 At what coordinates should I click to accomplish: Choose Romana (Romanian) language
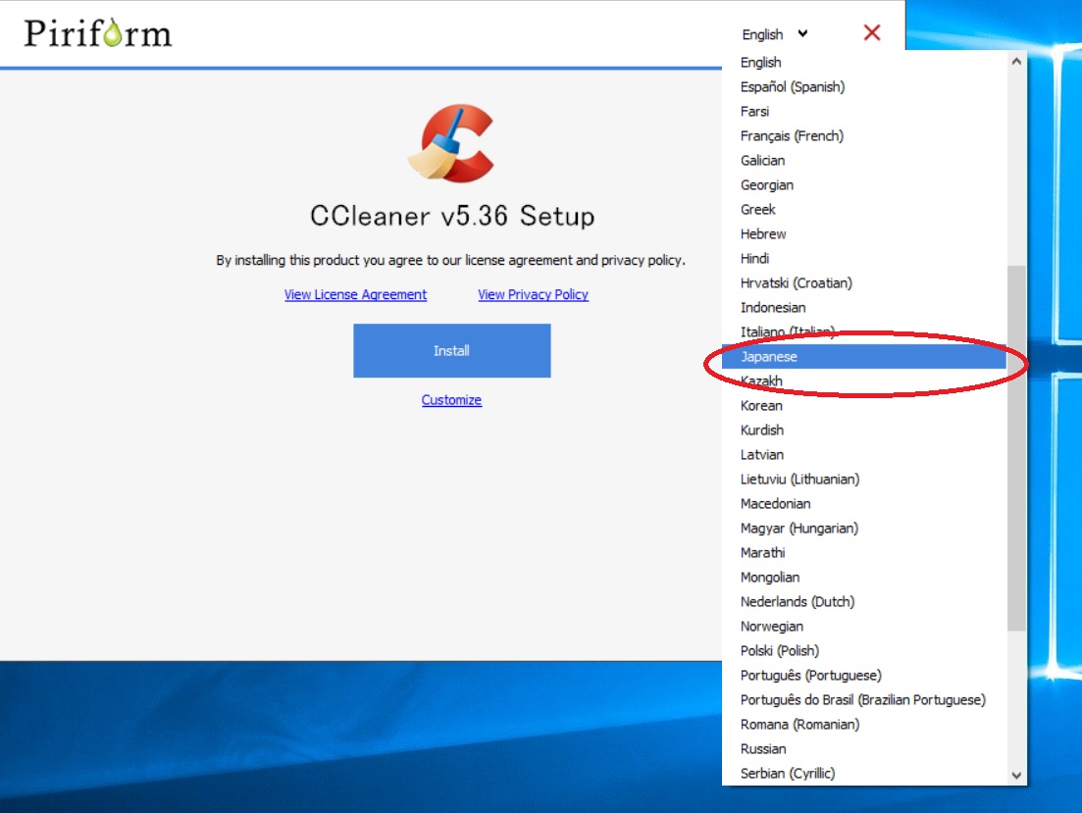click(864, 724)
